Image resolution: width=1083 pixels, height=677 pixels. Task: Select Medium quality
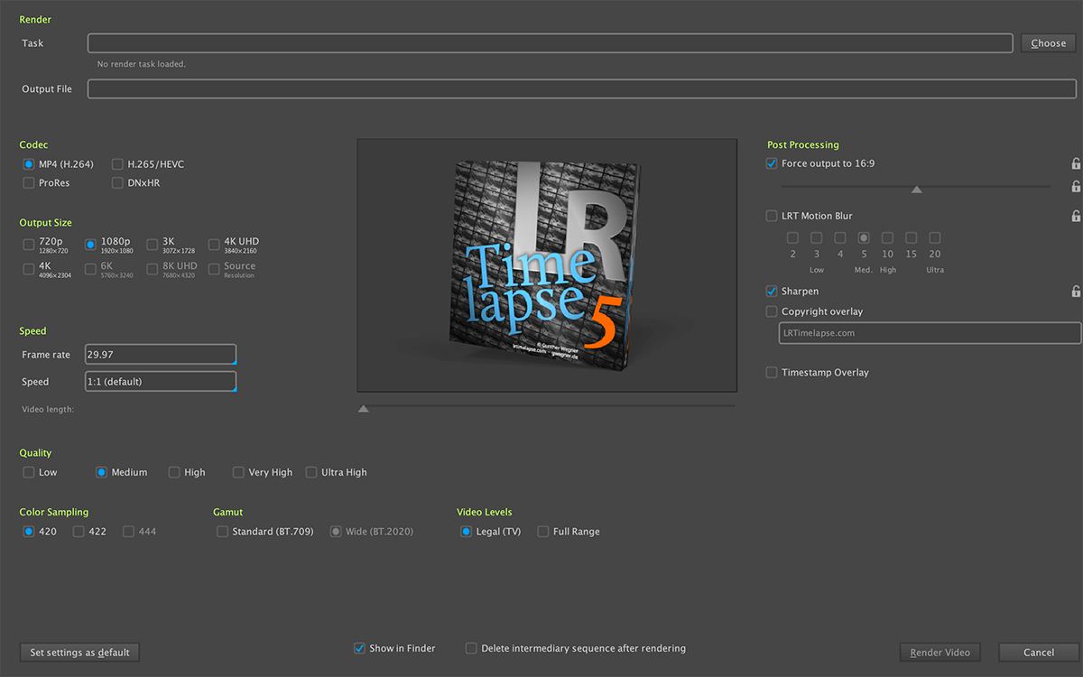pyautogui.click(x=102, y=472)
